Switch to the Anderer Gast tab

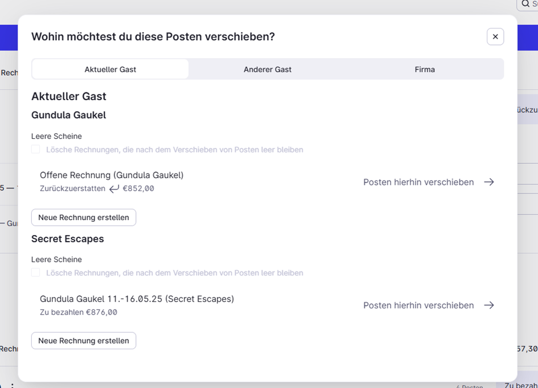click(268, 69)
